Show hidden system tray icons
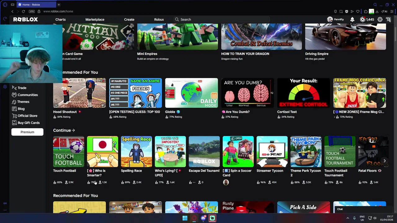The image size is (397, 223). (348, 218)
